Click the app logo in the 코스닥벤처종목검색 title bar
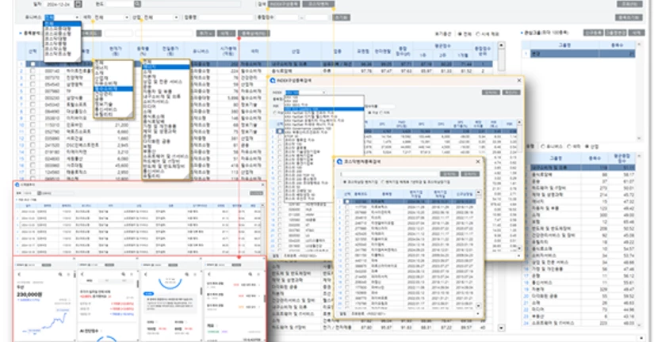Screen dimensions: 654x342 point(339,161)
